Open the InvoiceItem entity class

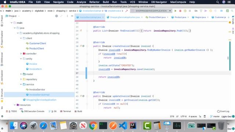click(35, 69)
